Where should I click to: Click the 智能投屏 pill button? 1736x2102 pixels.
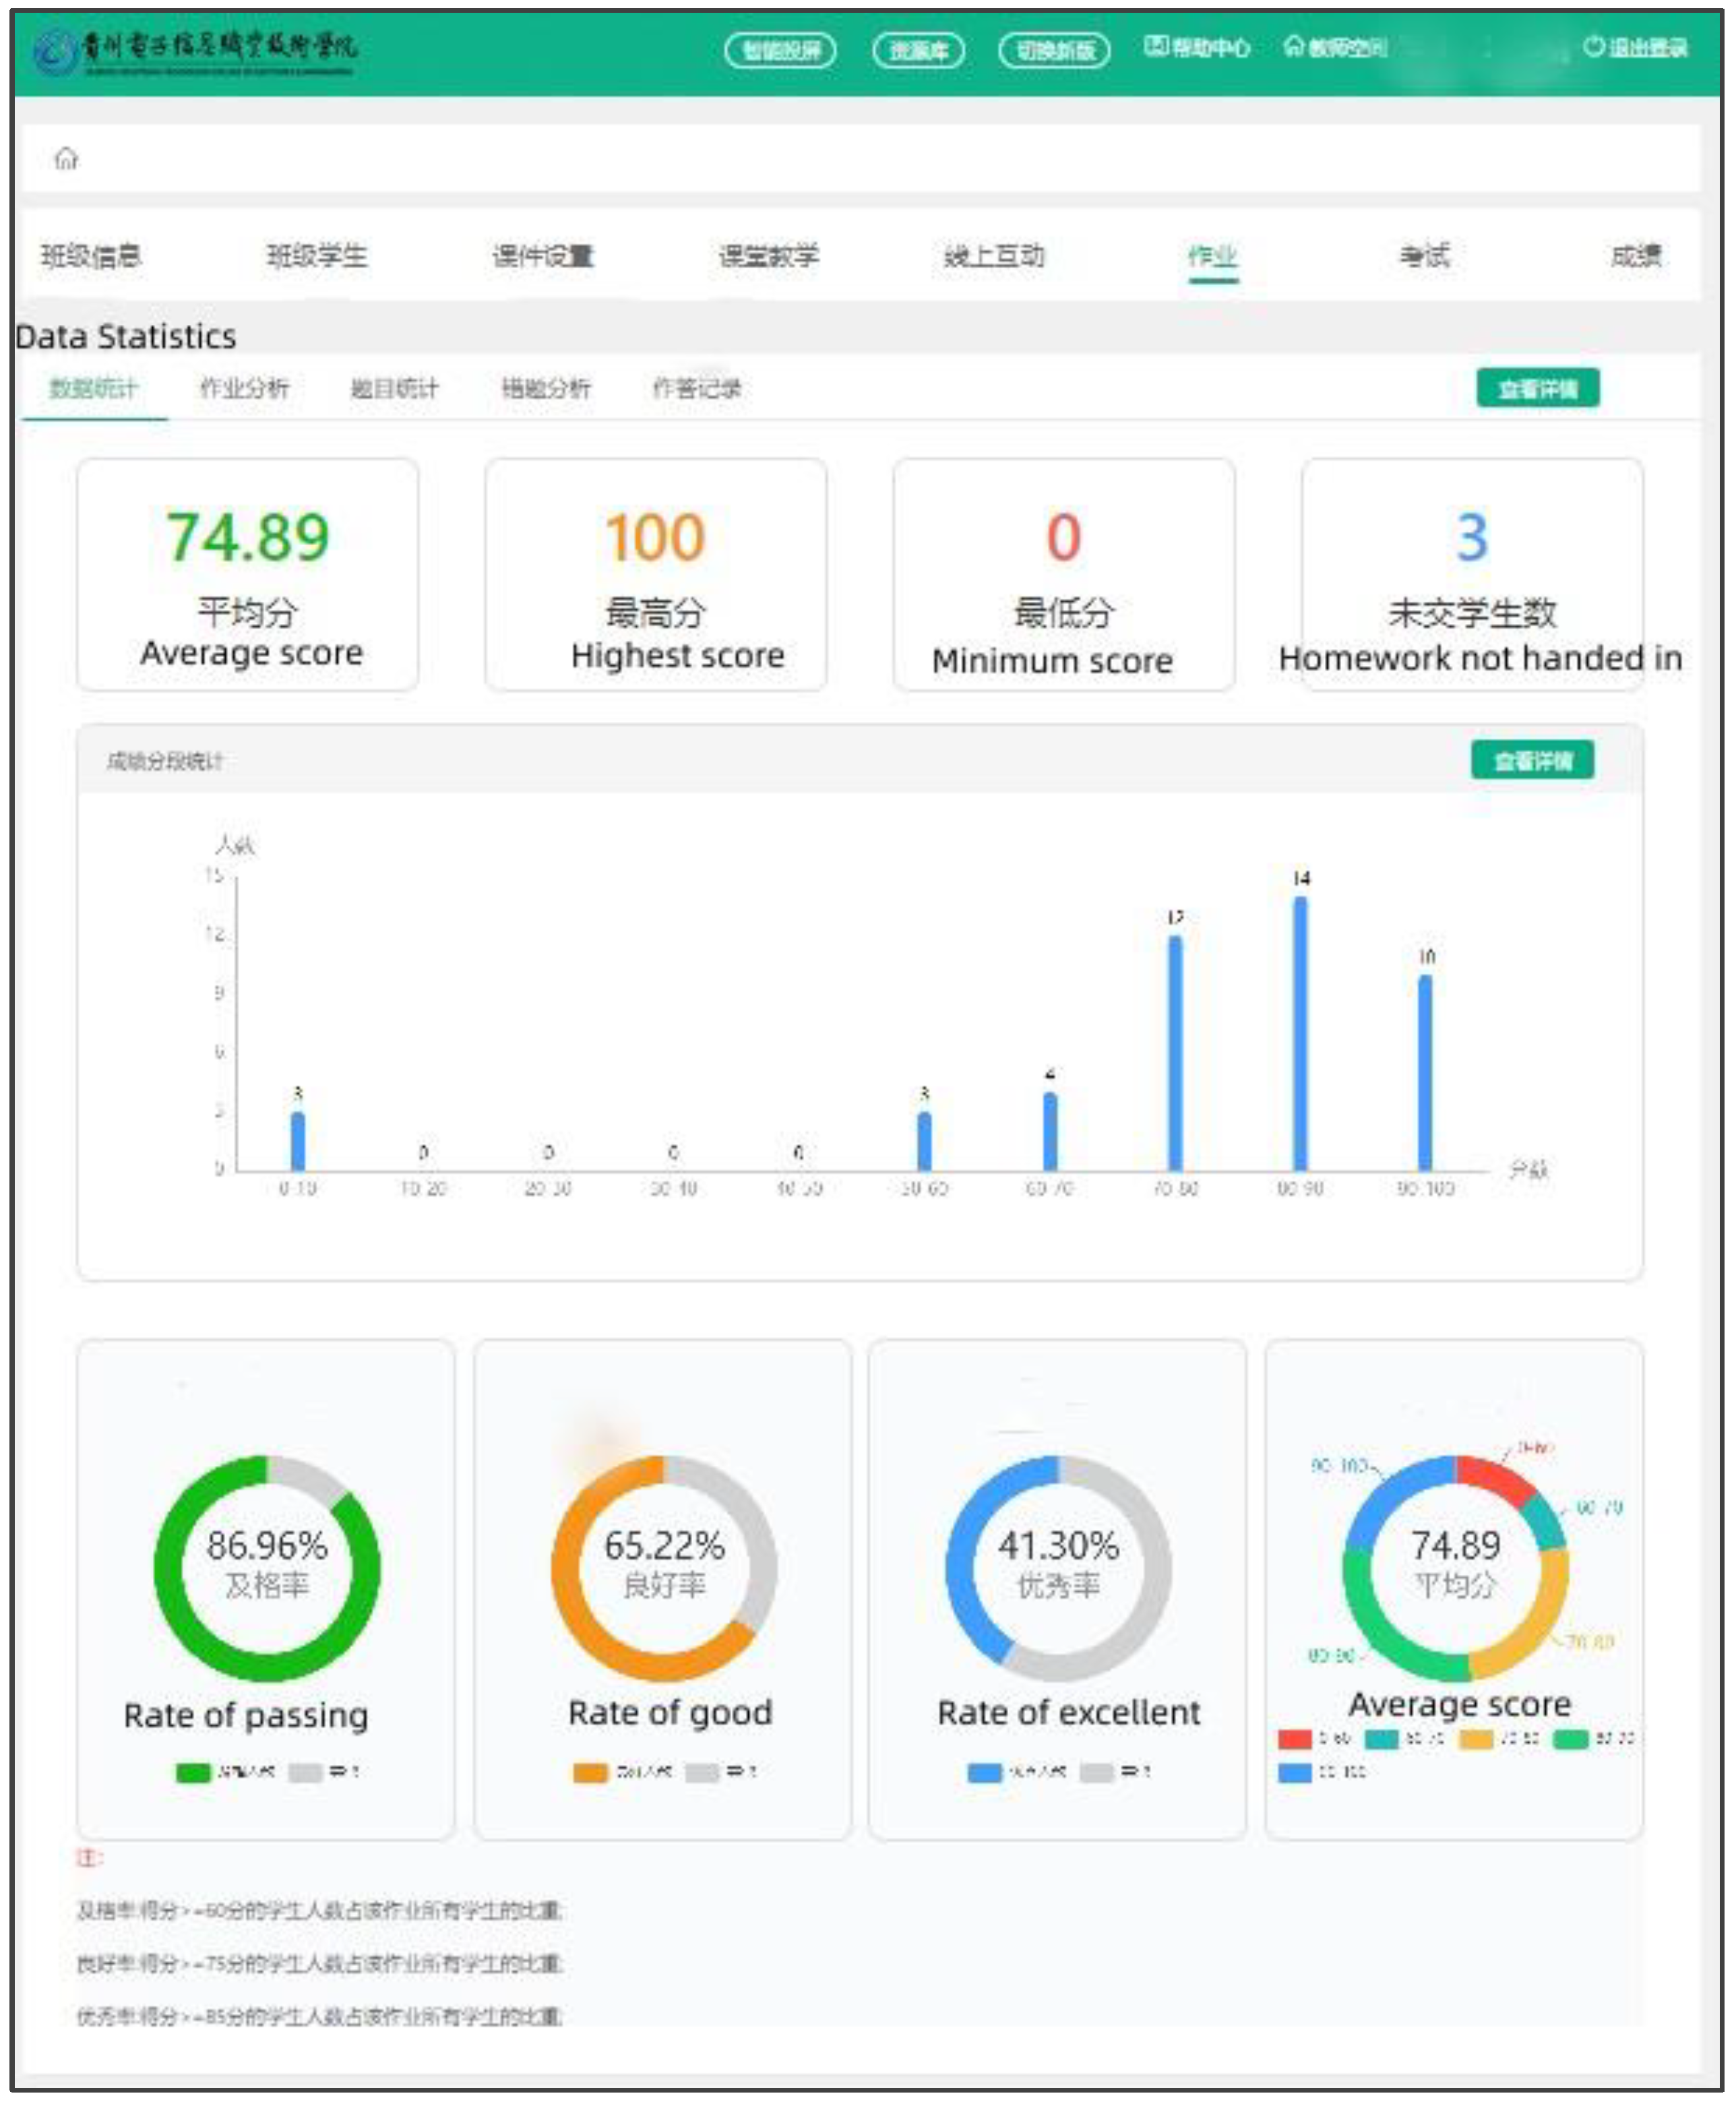click(780, 50)
